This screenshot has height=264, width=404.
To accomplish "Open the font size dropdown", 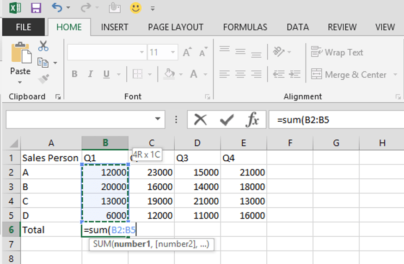I will coord(173,53).
